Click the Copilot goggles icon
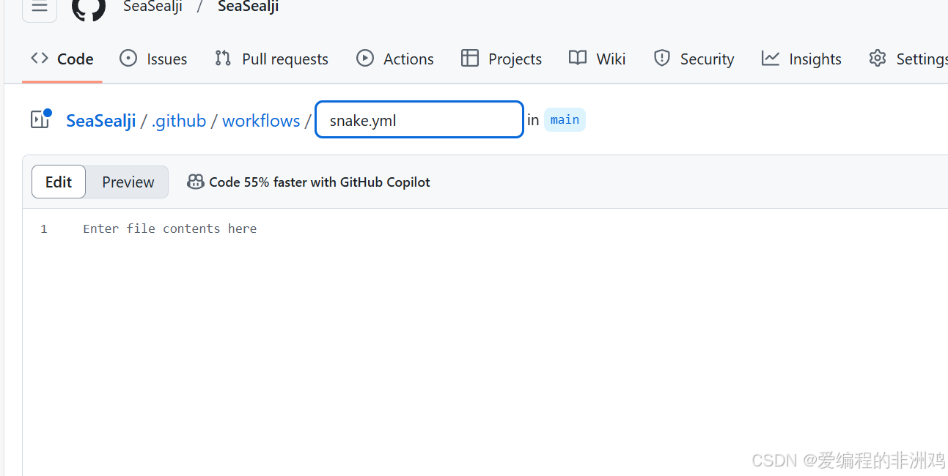The width and height of the screenshot is (948, 476). pyautogui.click(x=195, y=181)
